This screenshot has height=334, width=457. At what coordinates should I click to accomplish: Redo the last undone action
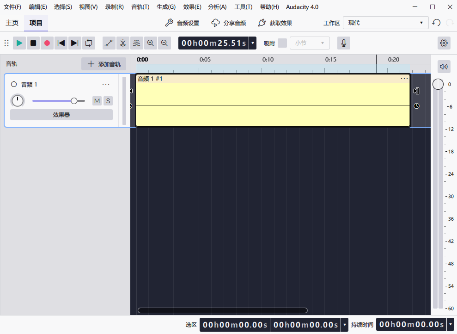450,23
